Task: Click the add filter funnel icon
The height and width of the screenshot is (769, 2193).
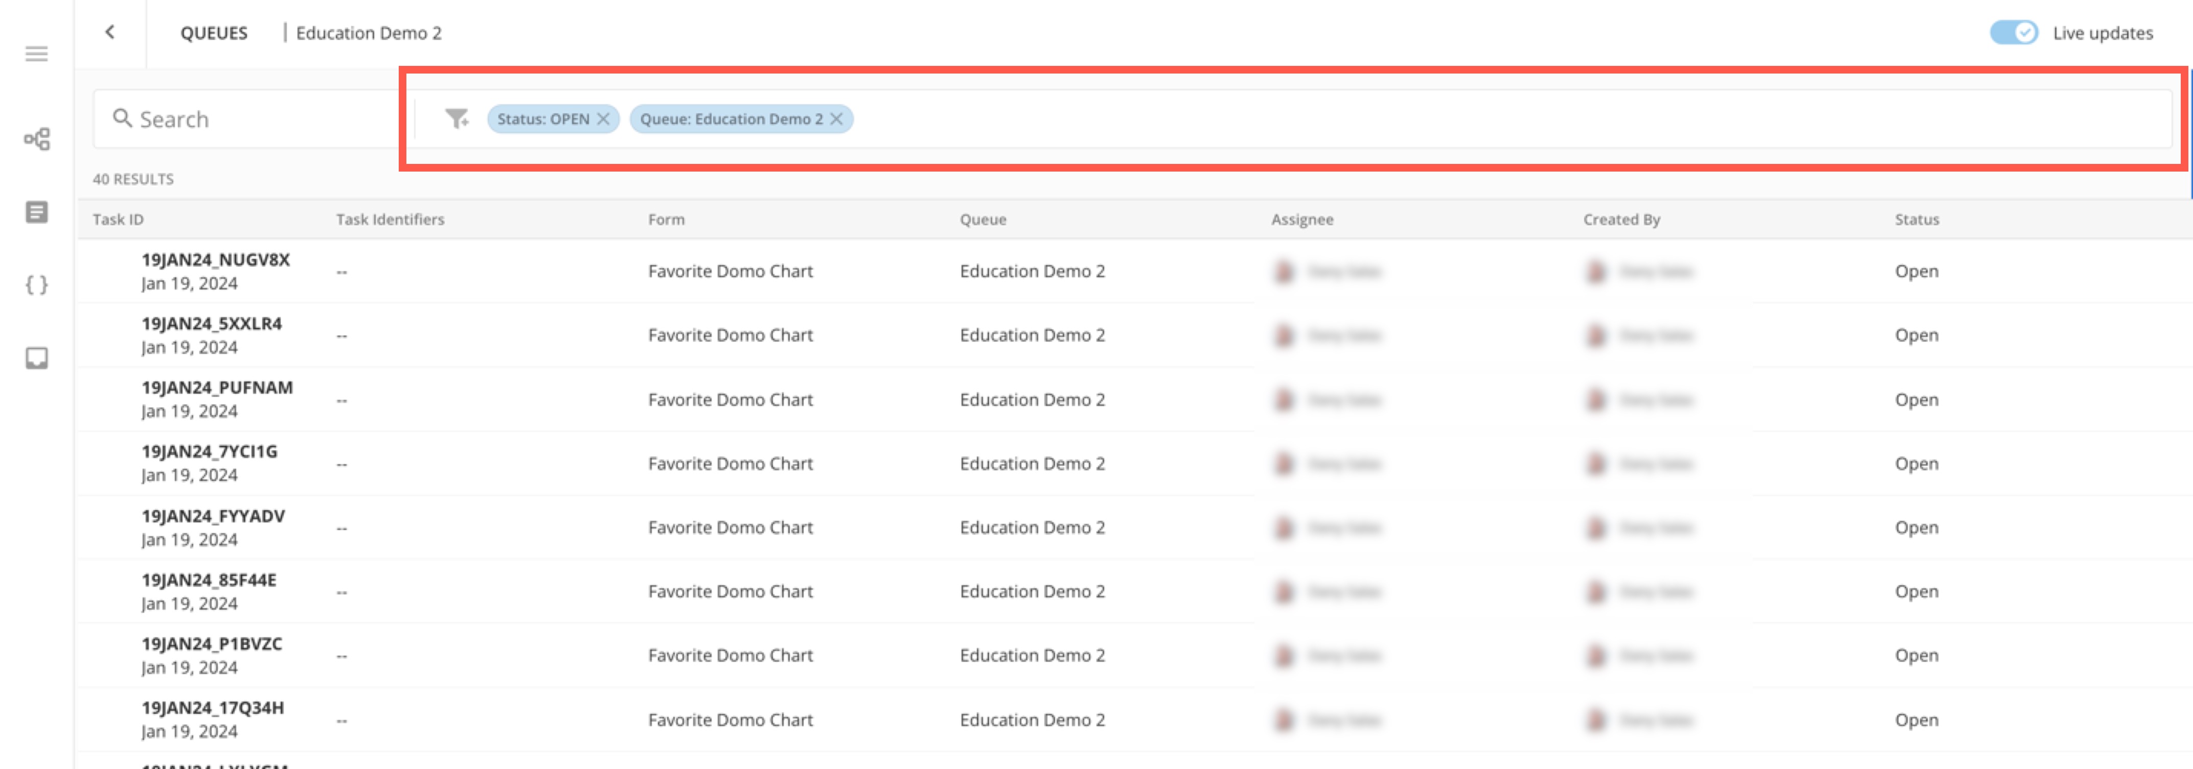Action: point(457,119)
